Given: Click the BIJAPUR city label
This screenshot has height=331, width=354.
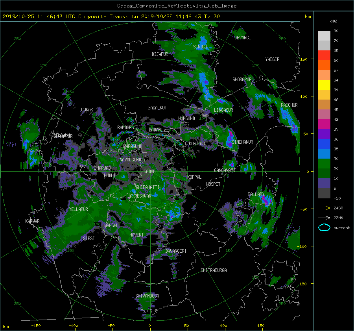Looking at the screenshot, I should tap(160, 54).
